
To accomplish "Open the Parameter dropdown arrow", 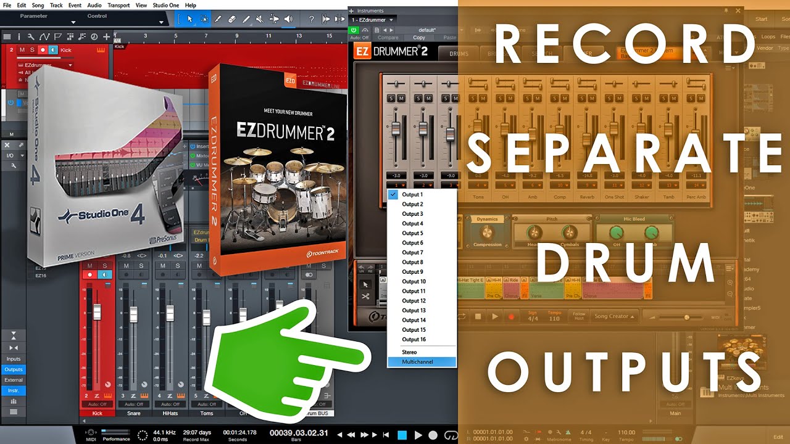I will pyautogui.click(x=73, y=23).
